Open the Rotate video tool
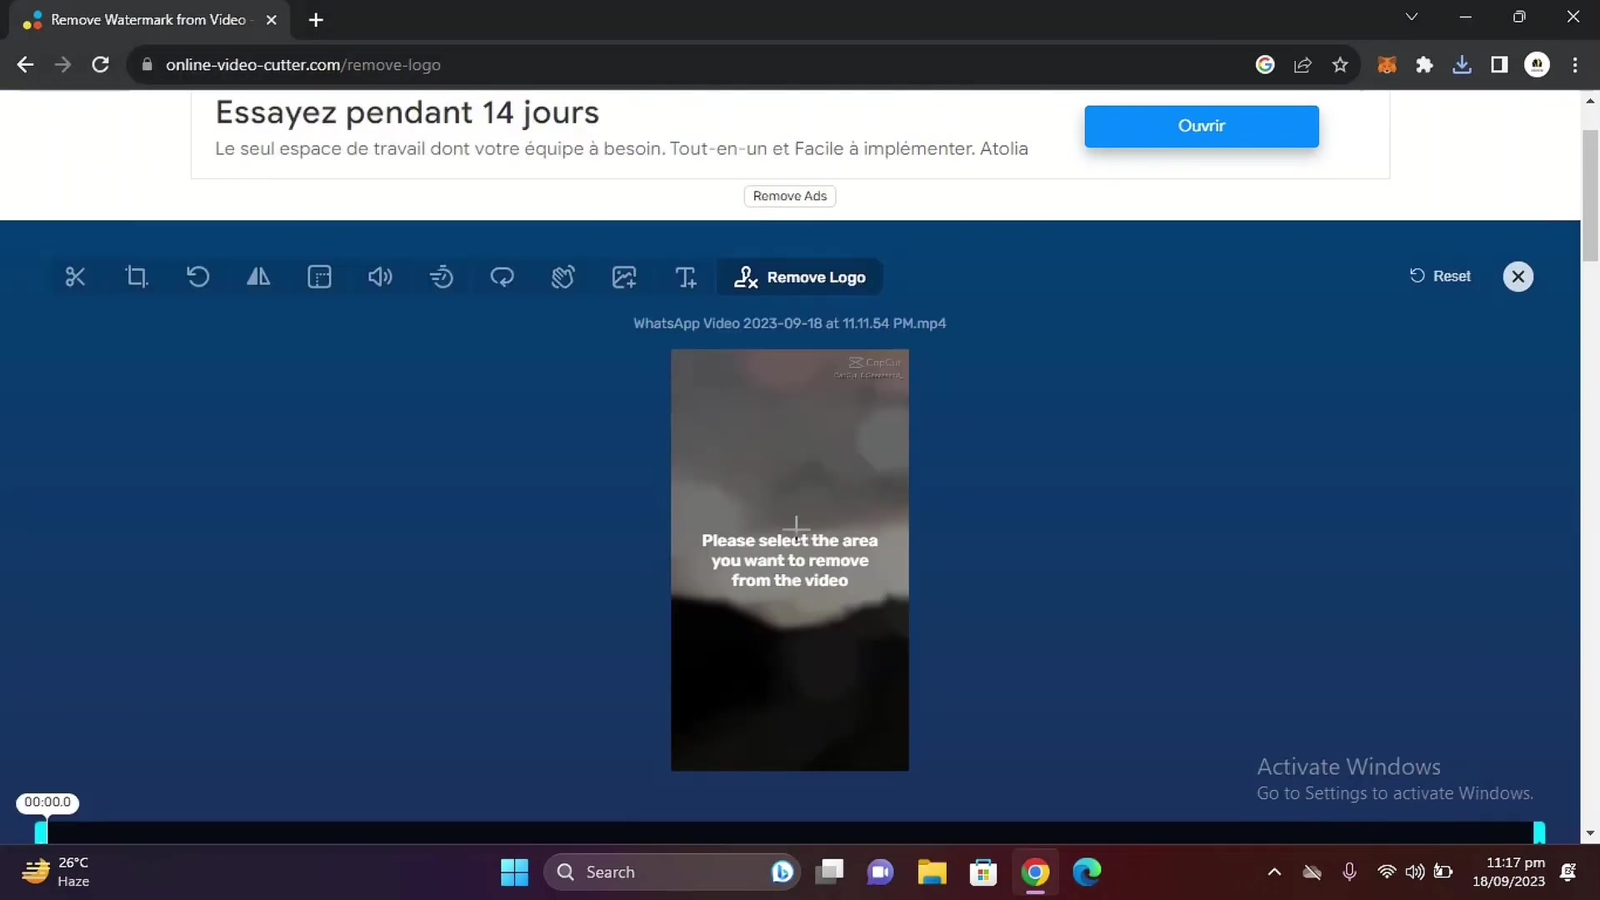 [197, 277]
